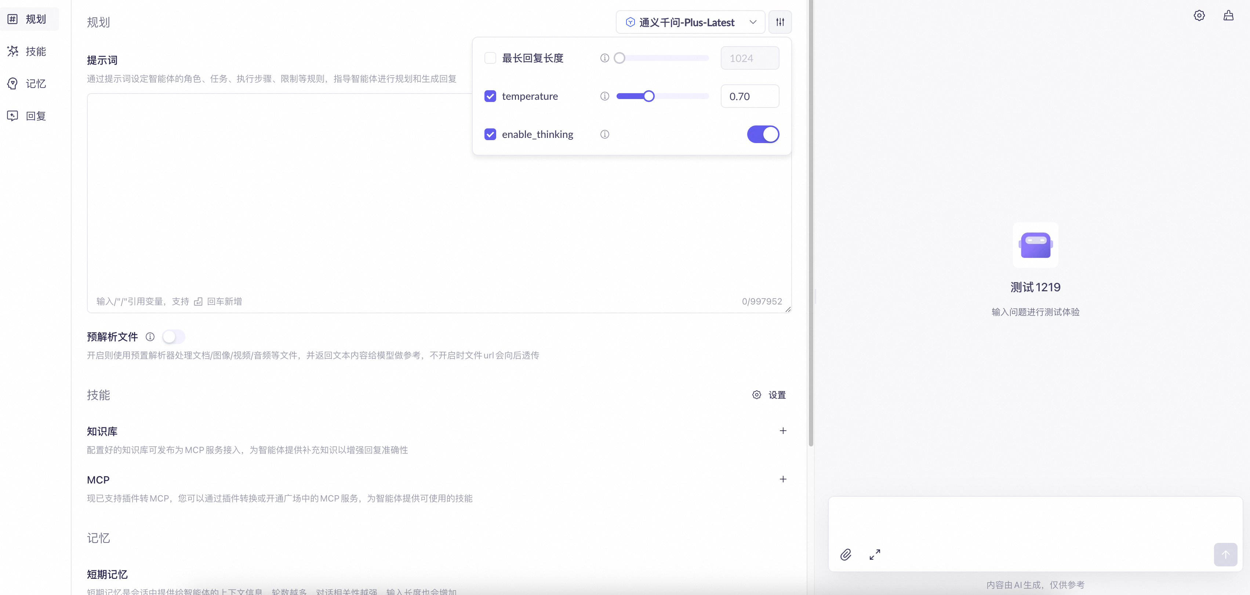Add an MCP service with plus button
1250x595 pixels.
coord(783,479)
